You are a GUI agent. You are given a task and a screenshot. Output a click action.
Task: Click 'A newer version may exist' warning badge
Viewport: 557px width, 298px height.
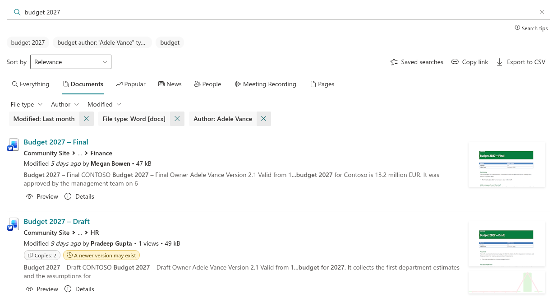[101, 255]
